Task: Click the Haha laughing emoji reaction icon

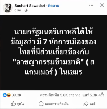Action: 9,95
